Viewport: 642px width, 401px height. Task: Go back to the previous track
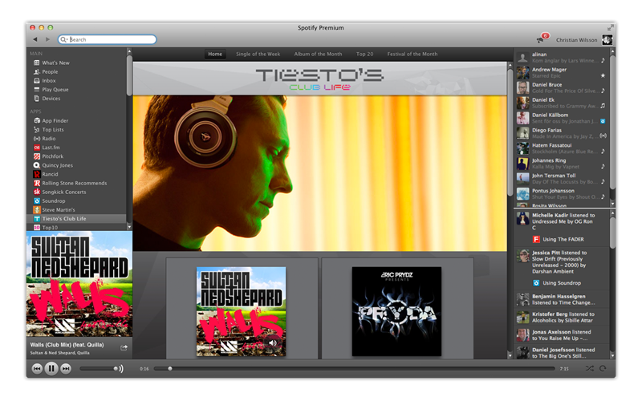pyautogui.click(x=37, y=368)
